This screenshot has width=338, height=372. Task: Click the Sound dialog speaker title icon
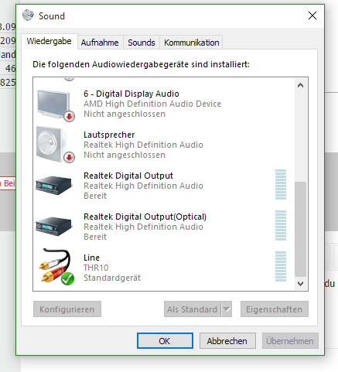(x=28, y=15)
